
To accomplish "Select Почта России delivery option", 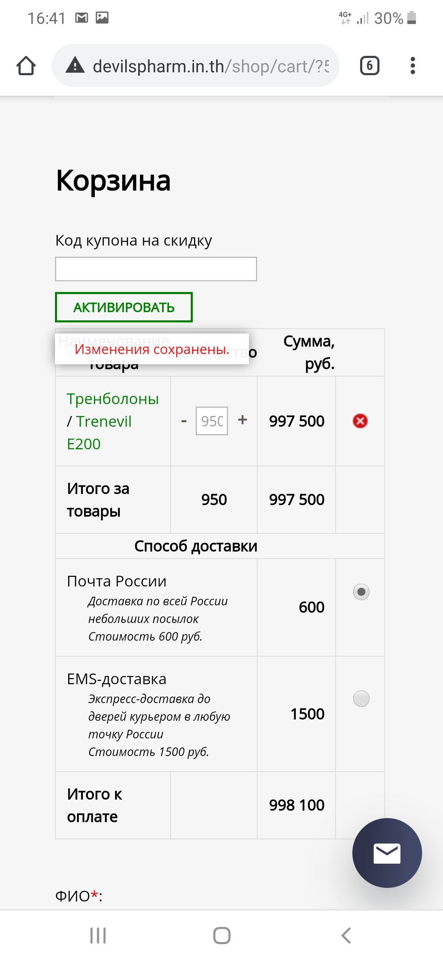I will click(361, 592).
